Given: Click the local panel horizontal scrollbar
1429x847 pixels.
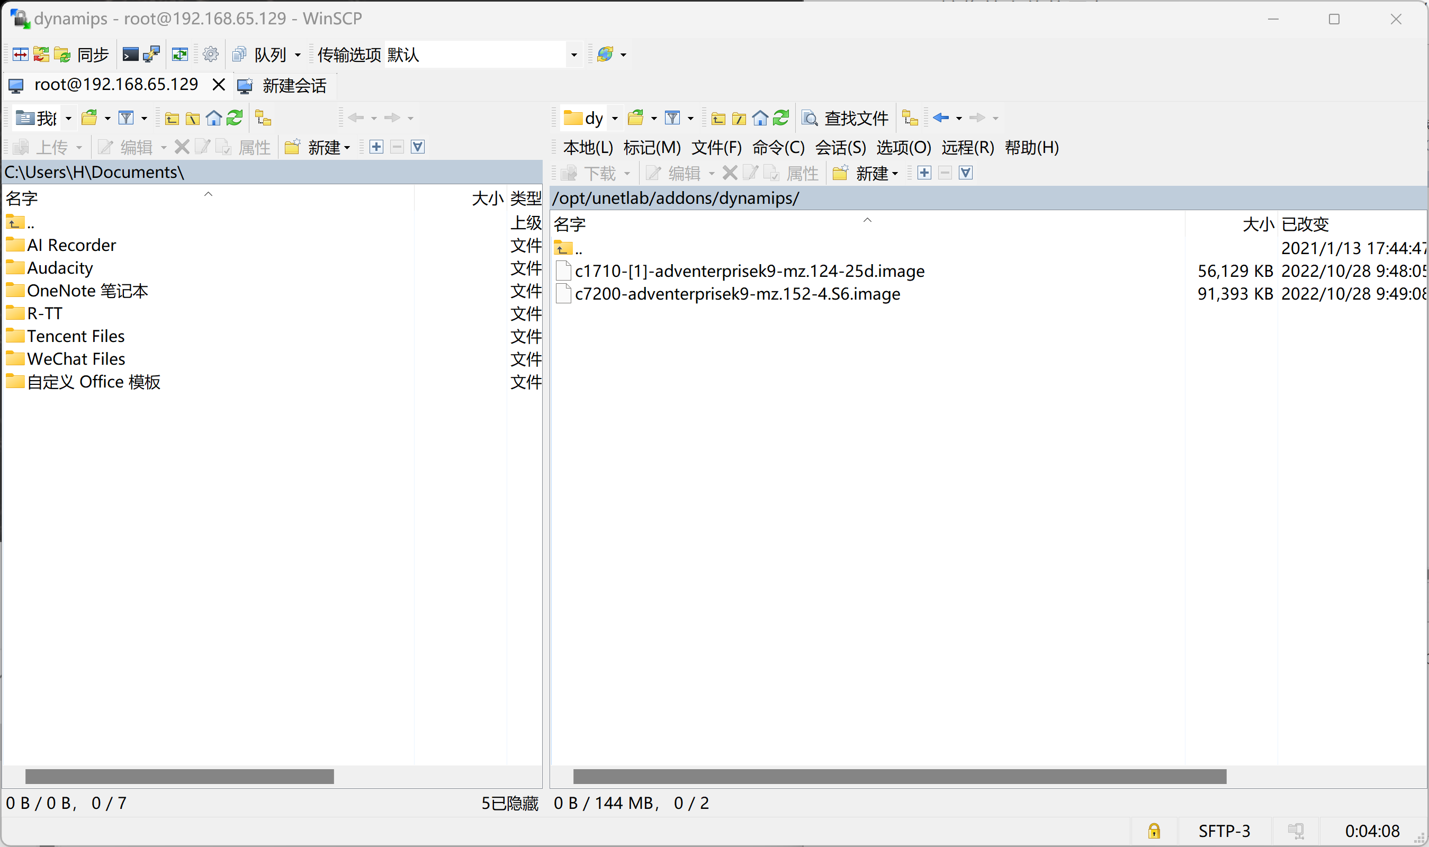Looking at the screenshot, I should click(x=179, y=776).
